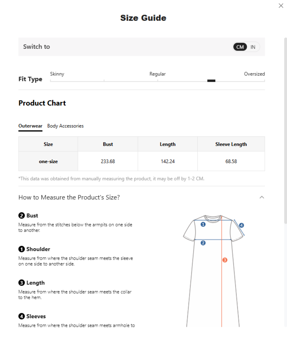Click the number 3 Length icon
Viewport: 287px width, 339px height.
pyautogui.click(x=21, y=283)
